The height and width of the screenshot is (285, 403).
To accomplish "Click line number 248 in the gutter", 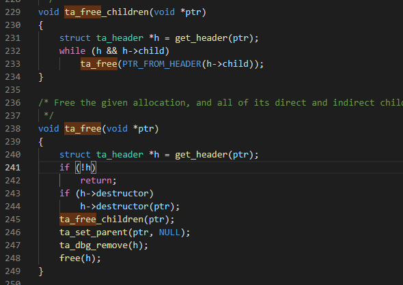I will (12, 258).
